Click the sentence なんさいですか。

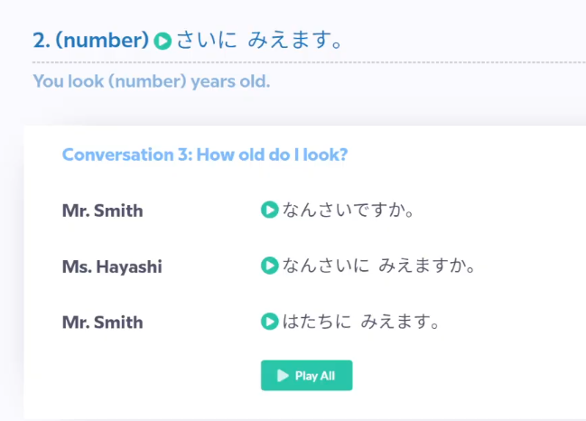(349, 210)
